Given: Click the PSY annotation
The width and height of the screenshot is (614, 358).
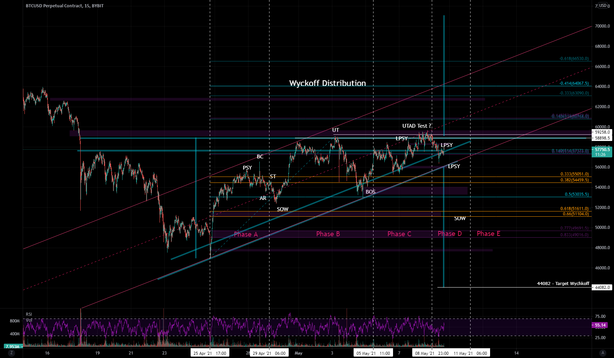Looking at the screenshot, I should point(247,168).
